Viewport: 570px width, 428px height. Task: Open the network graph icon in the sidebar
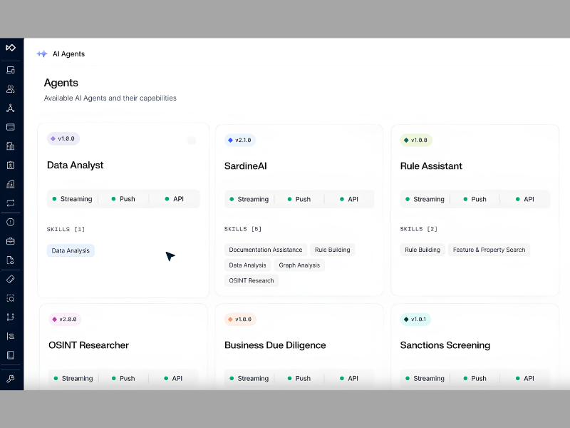11,108
